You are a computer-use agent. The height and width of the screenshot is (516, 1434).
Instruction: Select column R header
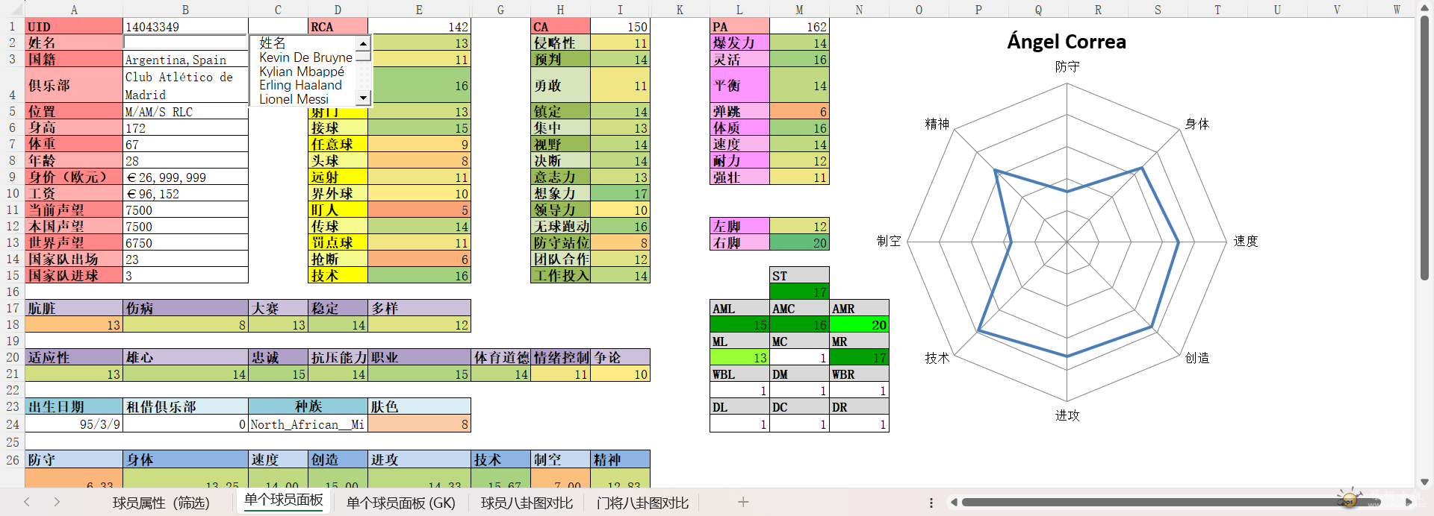pos(1098,9)
